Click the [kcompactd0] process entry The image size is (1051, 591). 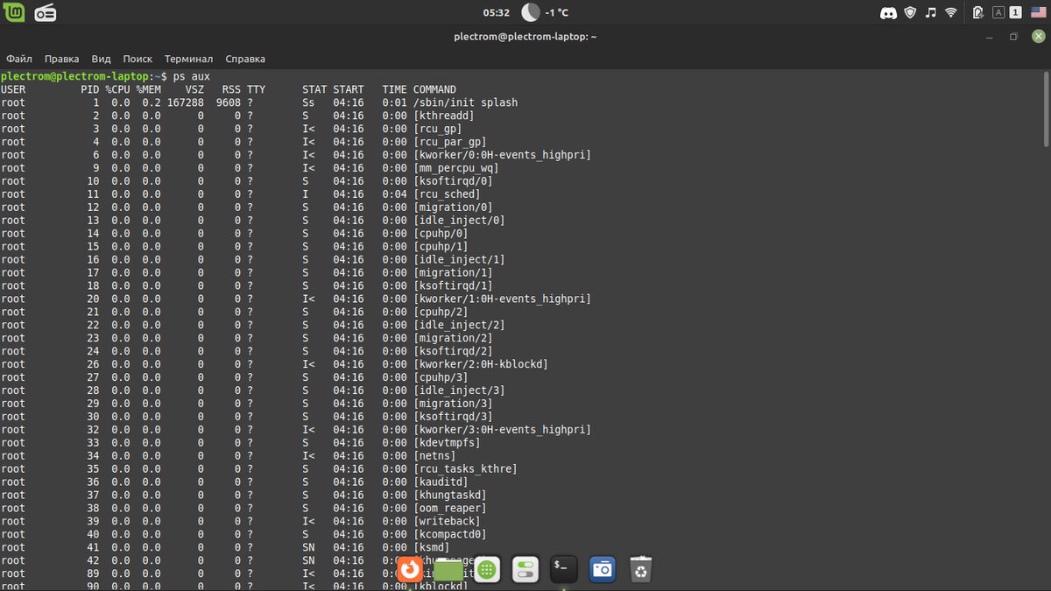[450, 535]
